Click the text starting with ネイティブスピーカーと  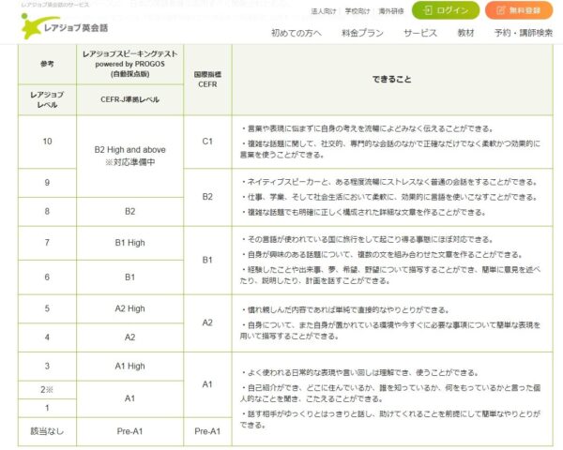pyautogui.click(x=389, y=182)
